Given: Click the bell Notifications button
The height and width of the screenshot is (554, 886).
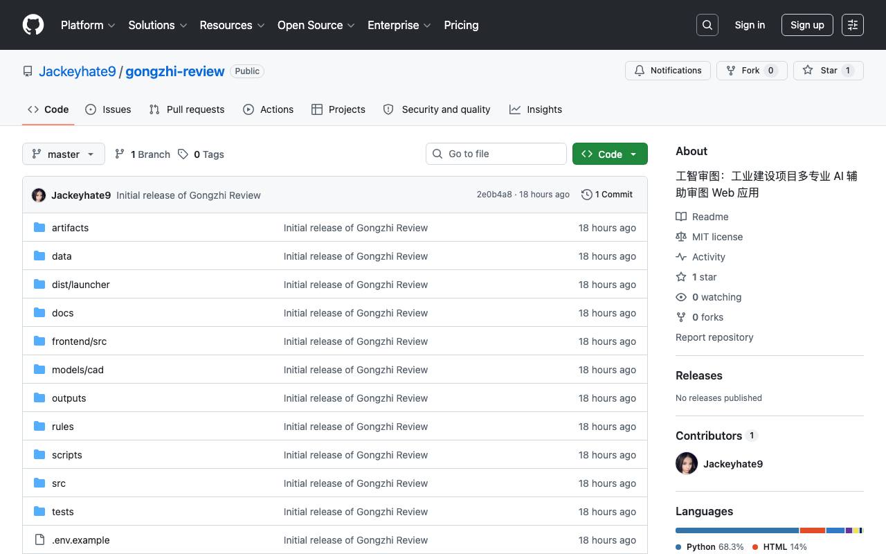Looking at the screenshot, I should (x=668, y=71).
